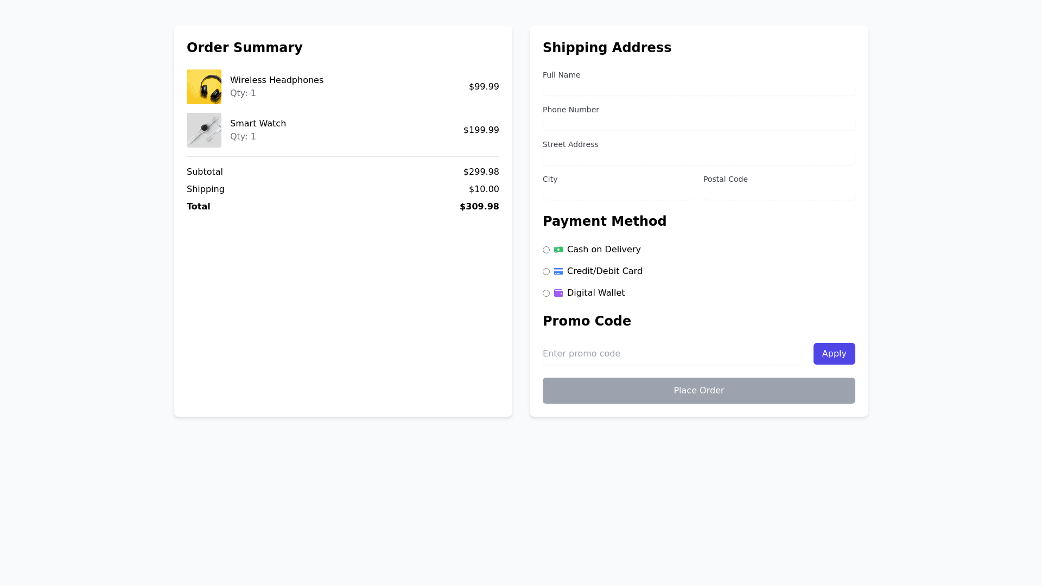The width and height of the screenshot is (1042, 586).
Task: Click the Postal Code field
Action: (779, 194)
